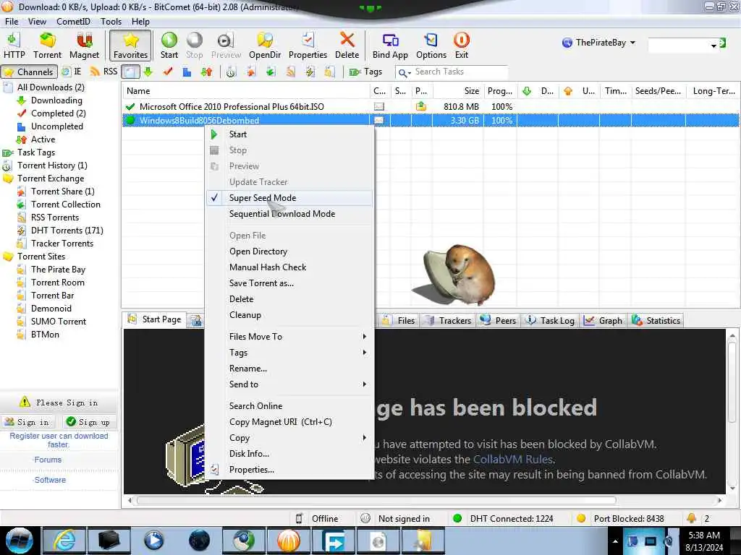Follow the CollabVM Rules link

[x=513, y=459]
